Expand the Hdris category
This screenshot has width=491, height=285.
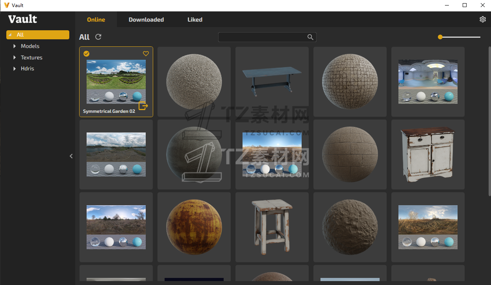pos(15,68)
